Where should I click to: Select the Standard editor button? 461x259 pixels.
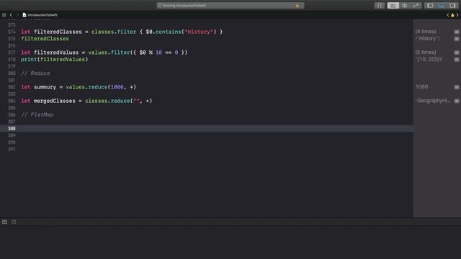[393, 5]
